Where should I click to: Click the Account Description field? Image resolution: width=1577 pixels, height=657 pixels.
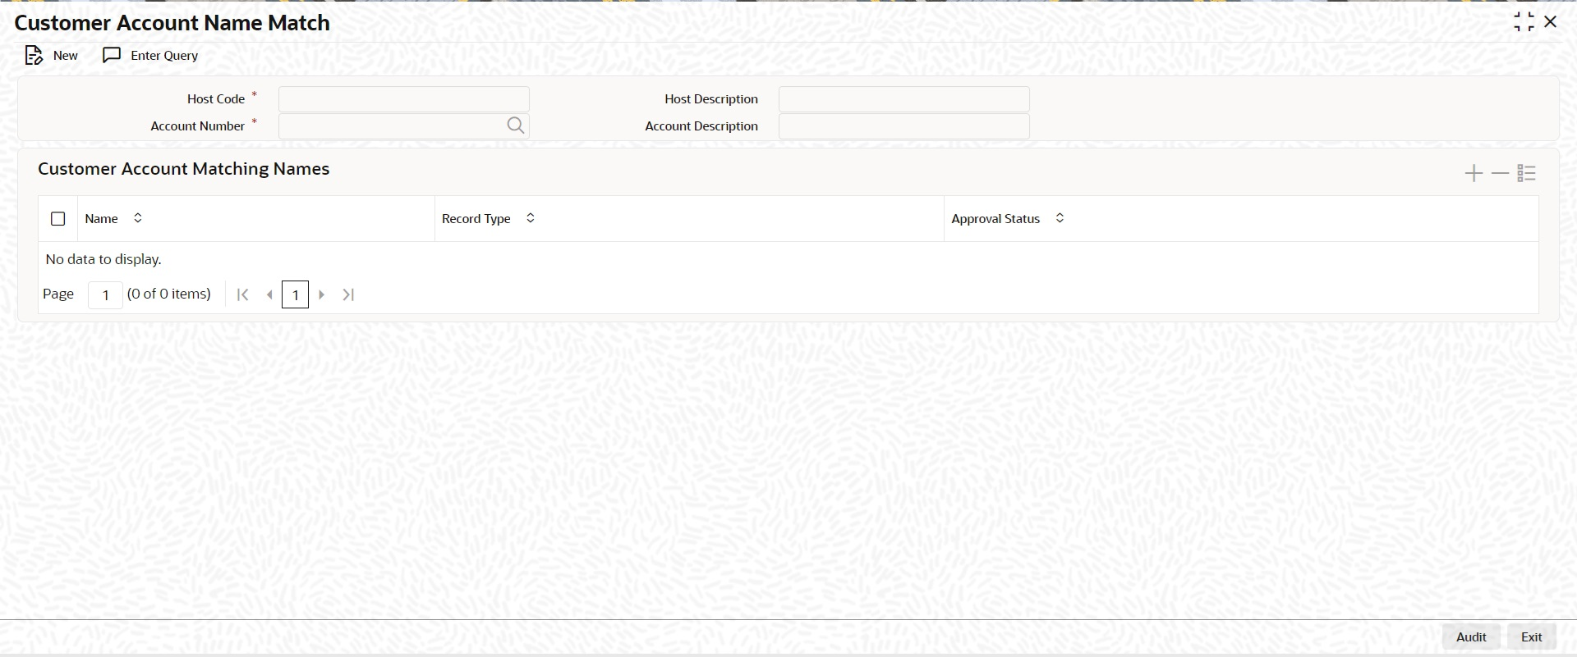(x=904, y=126)
